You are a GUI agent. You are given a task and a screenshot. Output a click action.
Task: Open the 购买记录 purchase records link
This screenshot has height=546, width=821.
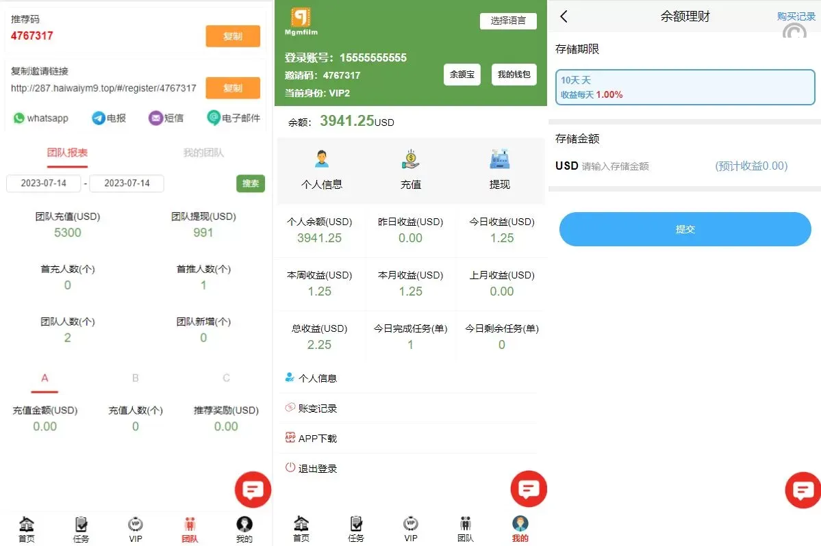click(x=796, y=16)
